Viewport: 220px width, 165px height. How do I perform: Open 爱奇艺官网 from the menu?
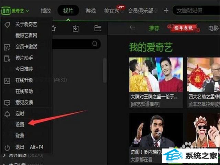click(26, 35)
